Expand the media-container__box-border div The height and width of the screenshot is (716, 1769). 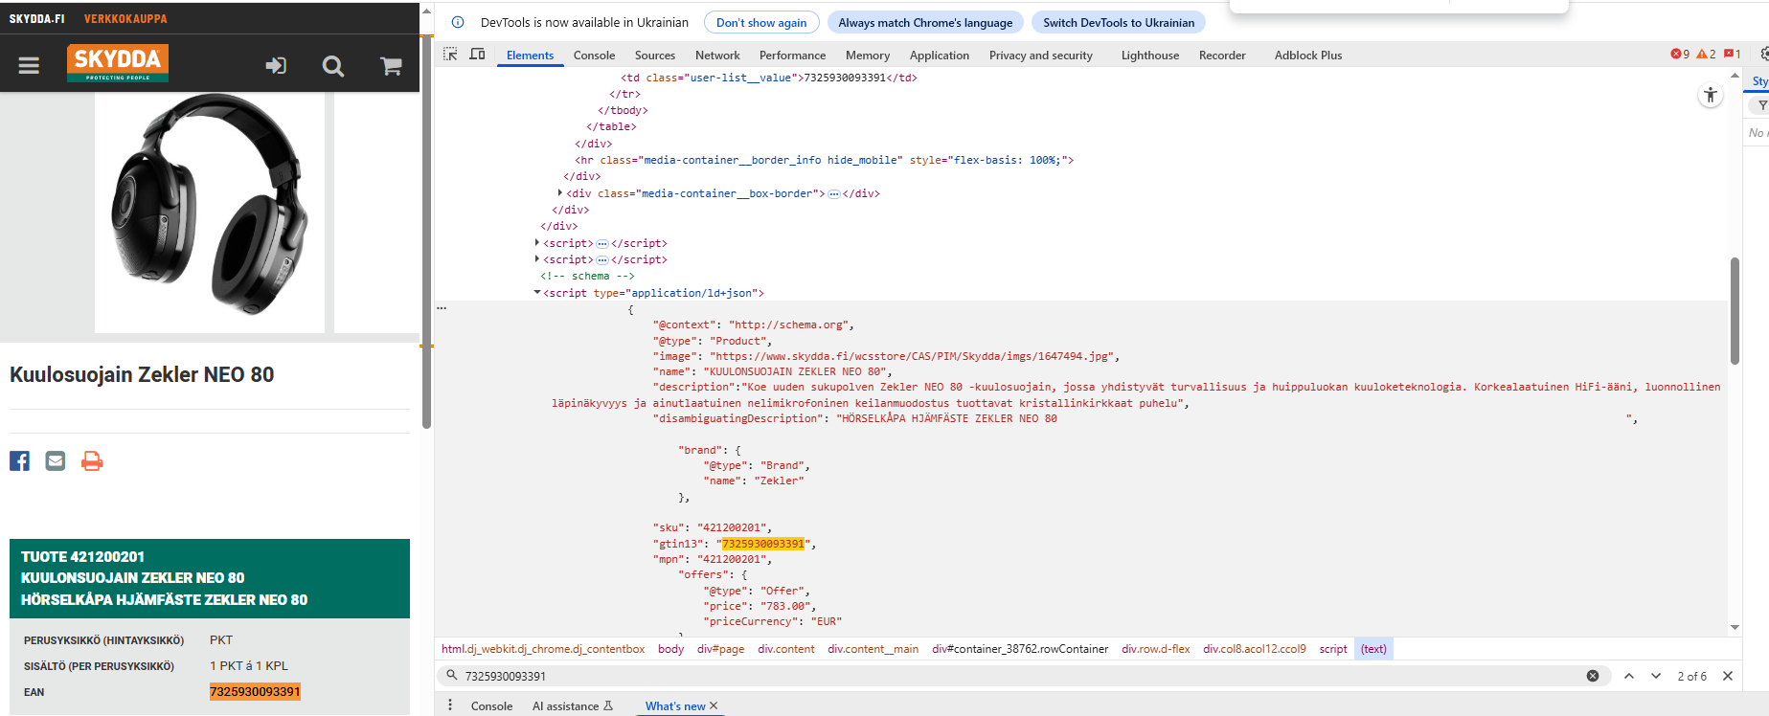(x=560, y=193)
